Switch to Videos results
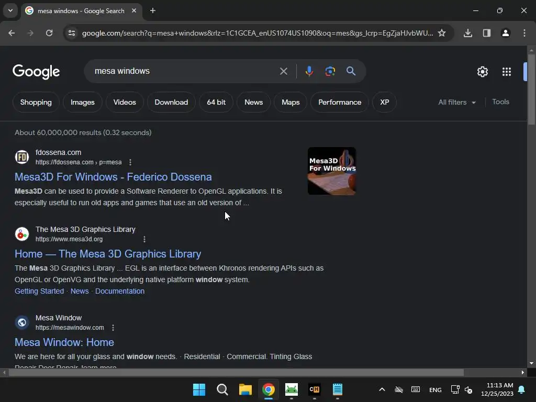 [x=125, y=102]
